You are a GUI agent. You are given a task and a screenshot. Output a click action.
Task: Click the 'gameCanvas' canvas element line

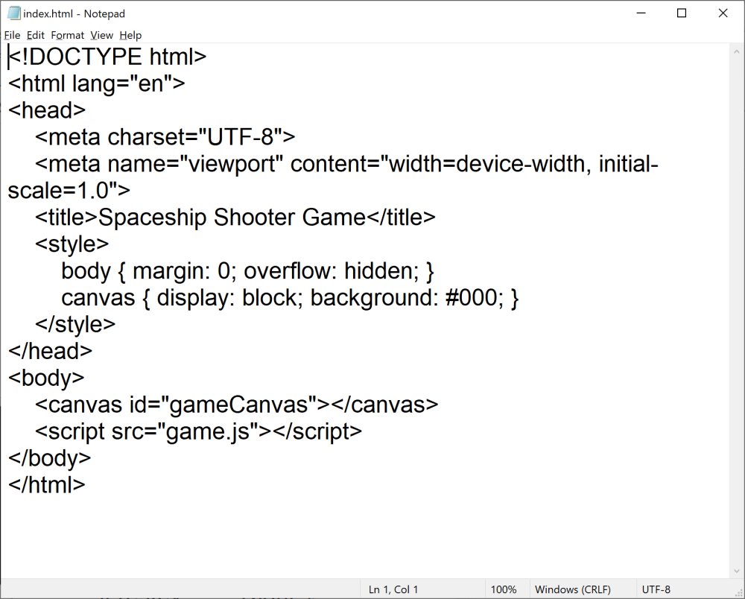(236, 405)
